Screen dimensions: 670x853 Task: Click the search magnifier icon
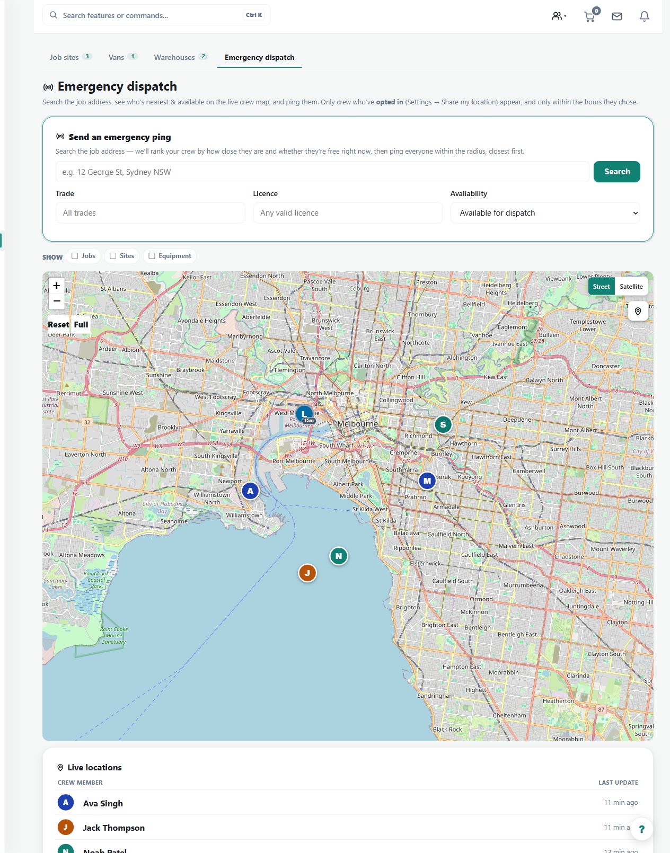tap(54, 15)
